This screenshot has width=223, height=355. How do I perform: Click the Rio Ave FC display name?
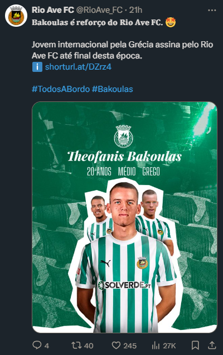point(53,10)
